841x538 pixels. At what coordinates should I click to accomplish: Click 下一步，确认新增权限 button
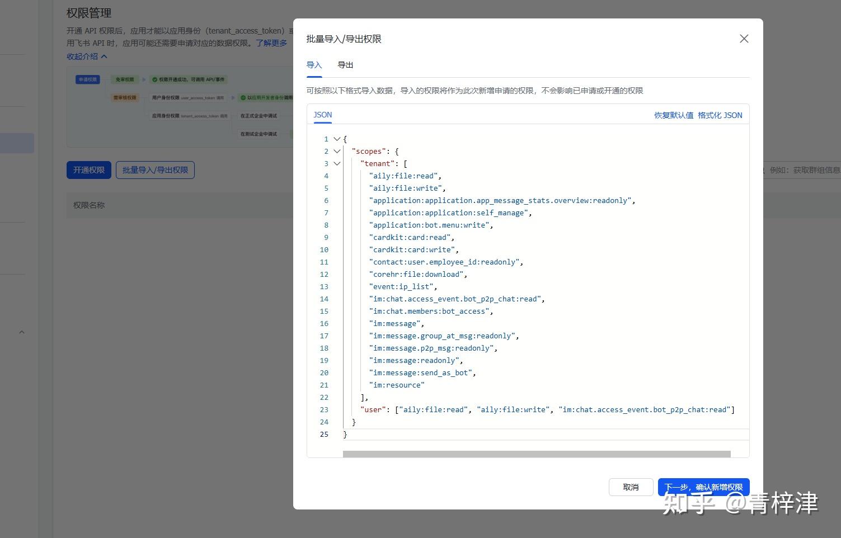[703, 487]
